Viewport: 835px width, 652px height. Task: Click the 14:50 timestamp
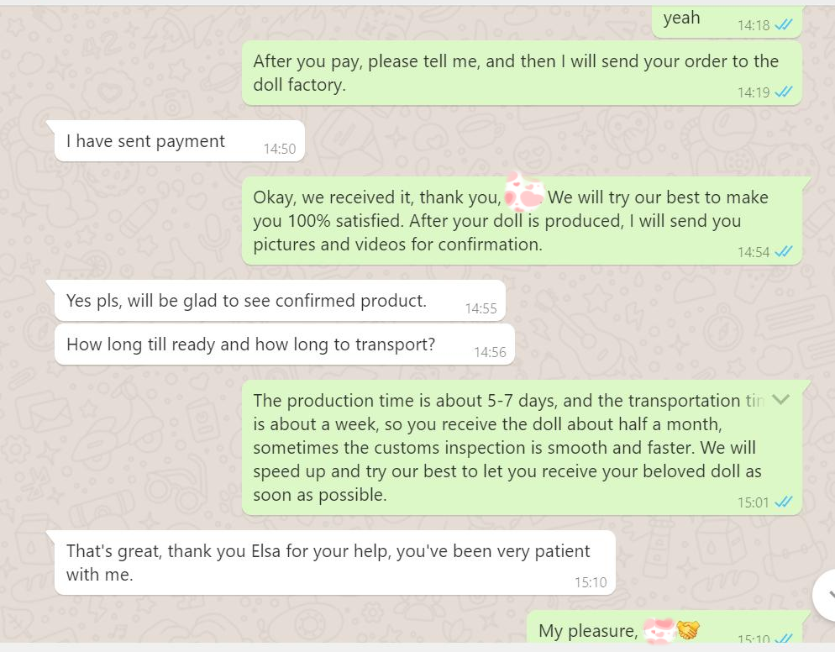point(280,149)
